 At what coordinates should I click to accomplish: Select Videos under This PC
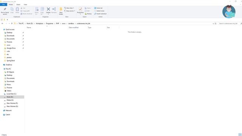(x=9, y=91)
